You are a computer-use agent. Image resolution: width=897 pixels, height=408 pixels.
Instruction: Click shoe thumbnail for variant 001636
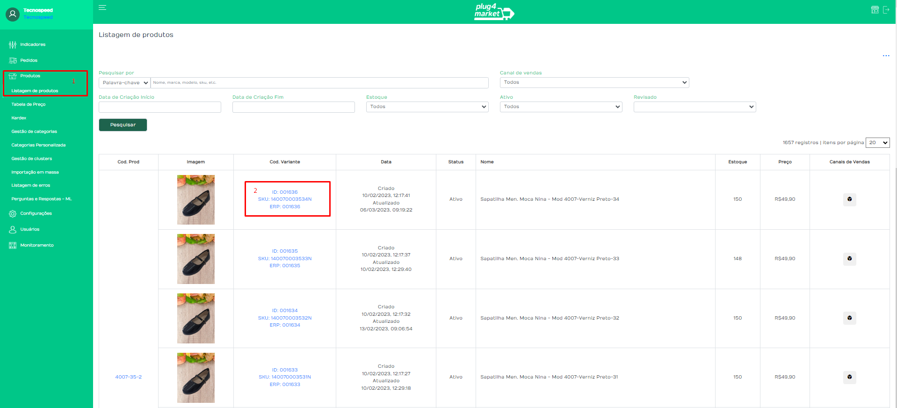196,200
